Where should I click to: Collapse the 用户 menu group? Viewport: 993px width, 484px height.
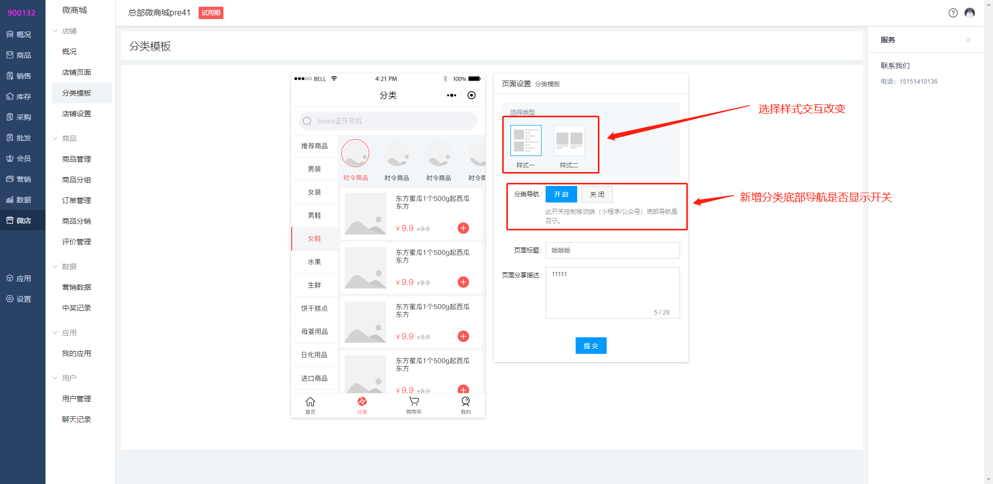55,378
